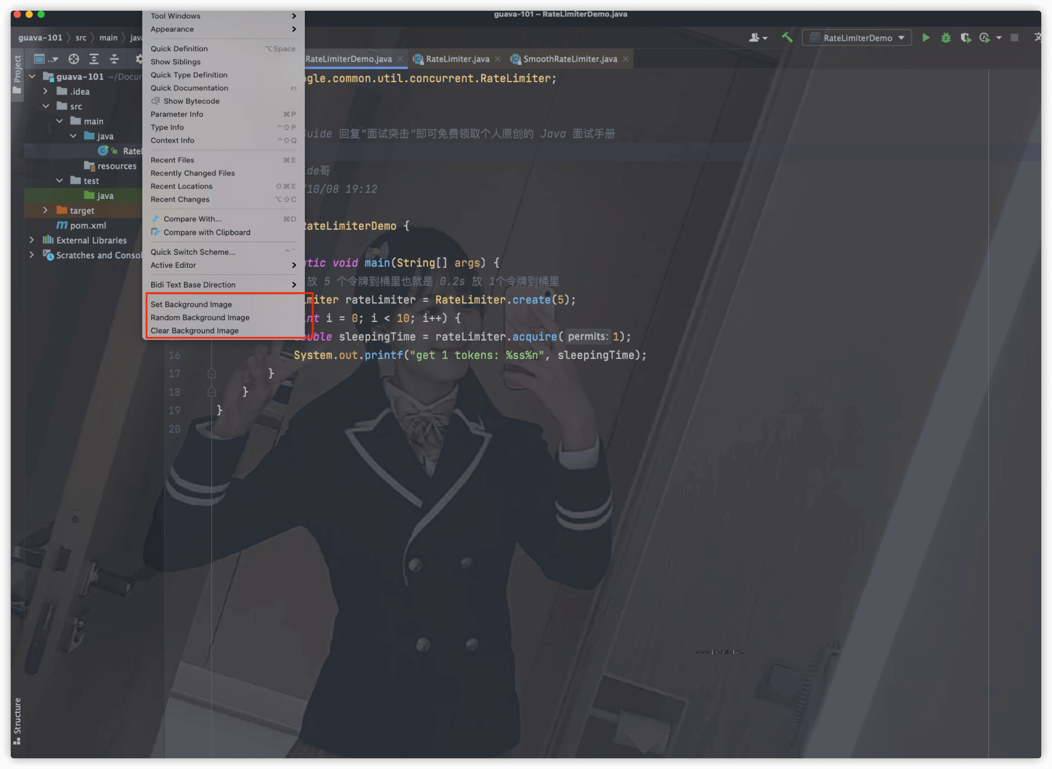Screen dimensions: 1052x769
Task: Collapse the src folder in project tree
Action: pyautogui.click(x=46, y=106)
